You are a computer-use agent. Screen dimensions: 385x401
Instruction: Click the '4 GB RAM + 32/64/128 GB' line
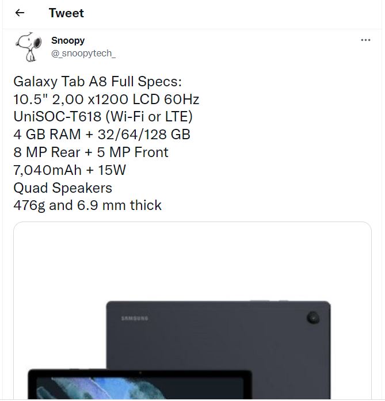tap(102, 135)
